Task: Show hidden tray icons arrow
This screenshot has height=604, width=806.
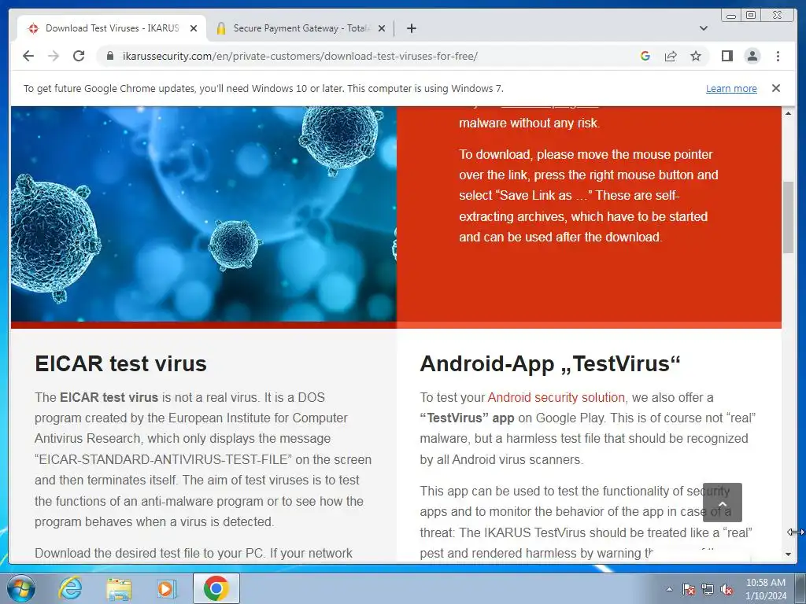Action: (x=669, y=589)
